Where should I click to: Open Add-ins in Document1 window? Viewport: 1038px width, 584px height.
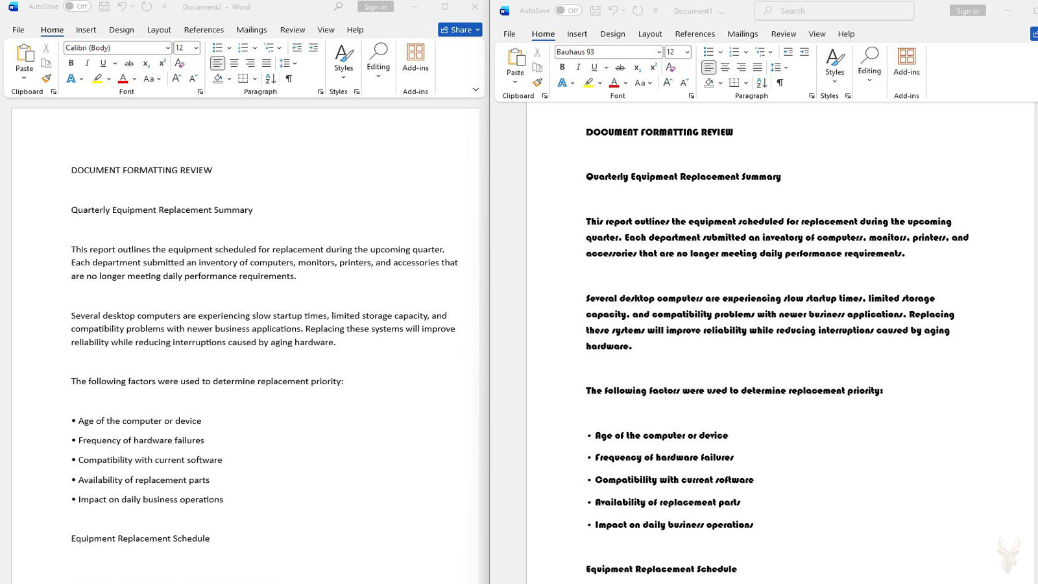(x=906, y=62)
